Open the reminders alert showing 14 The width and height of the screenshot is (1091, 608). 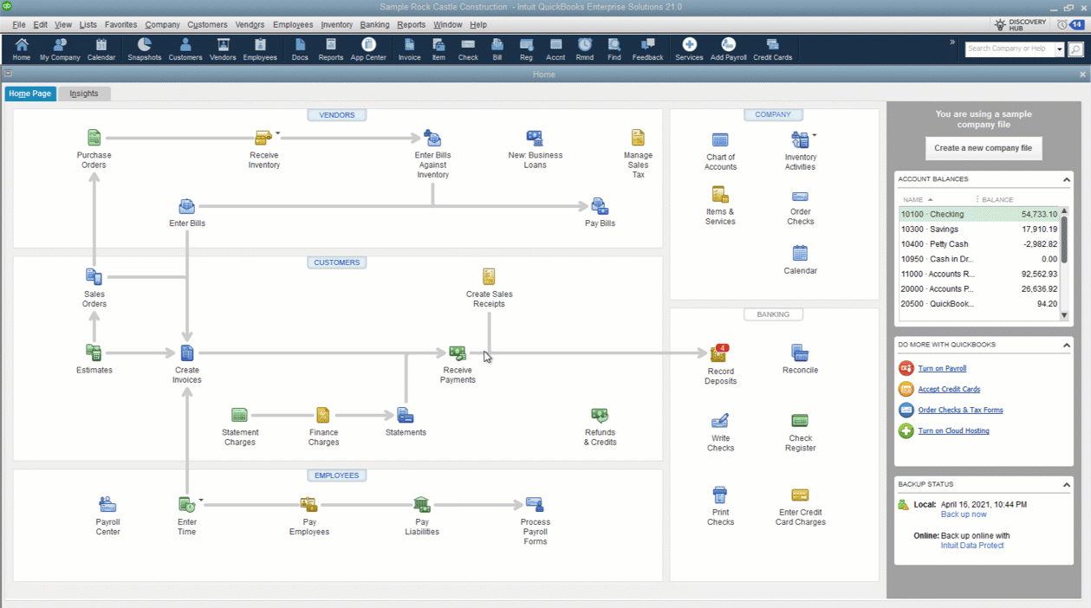[1070, 25]
